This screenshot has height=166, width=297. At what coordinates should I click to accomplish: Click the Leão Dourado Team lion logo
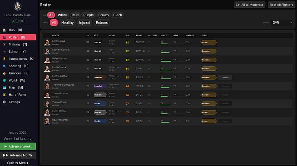[17, 6]
